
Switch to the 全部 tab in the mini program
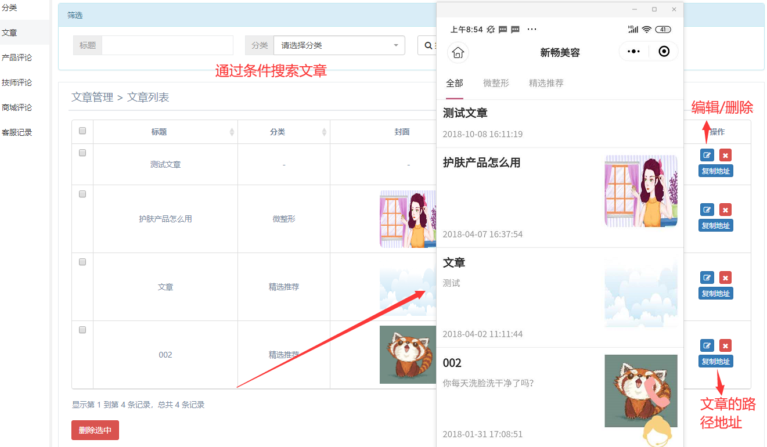(x=455, y=83)
